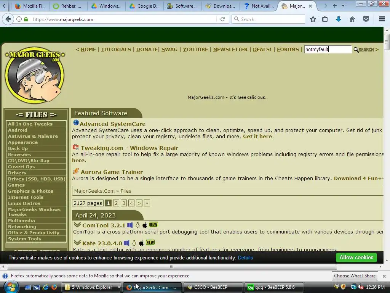390x293 pixels.
Task: Launch Internet Explorer from taskbar
Action: coord(45,287)
